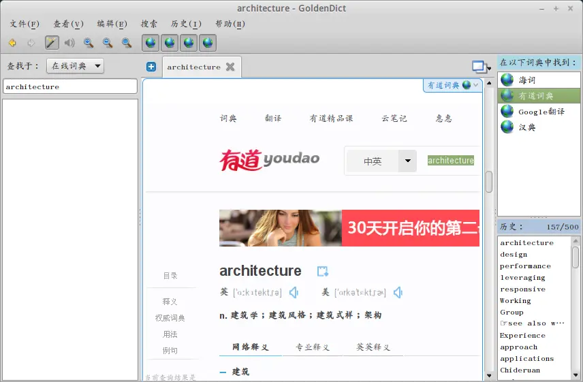Open the tab list dropdown icon
The width and height of the screenshot is (583, 382).
(x=481, y=67)
